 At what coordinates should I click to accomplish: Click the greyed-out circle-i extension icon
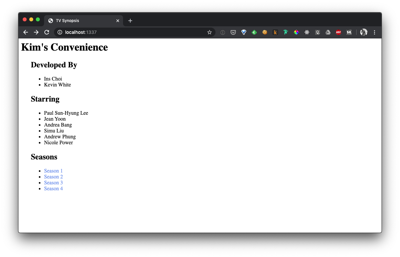tap(223, 32)
